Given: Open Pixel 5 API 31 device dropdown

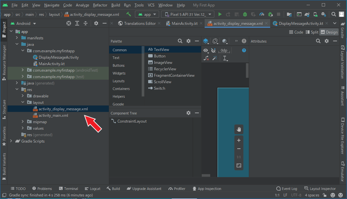Looking at the screenshot, I should point(188,15).
